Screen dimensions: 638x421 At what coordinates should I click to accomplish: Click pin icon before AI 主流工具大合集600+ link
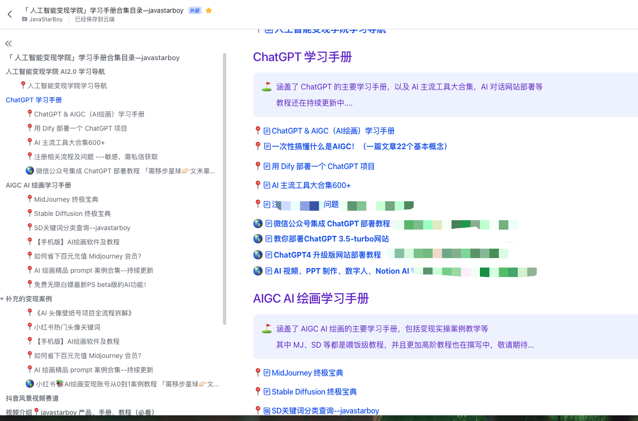tap(258, 185)
